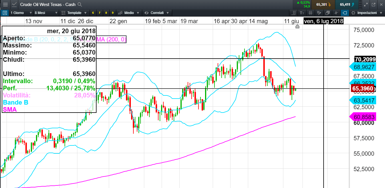The width and height of the screenshot is (385, 188).
Task: Toggle the chart grid icon
Action: (x=310, y=13)
